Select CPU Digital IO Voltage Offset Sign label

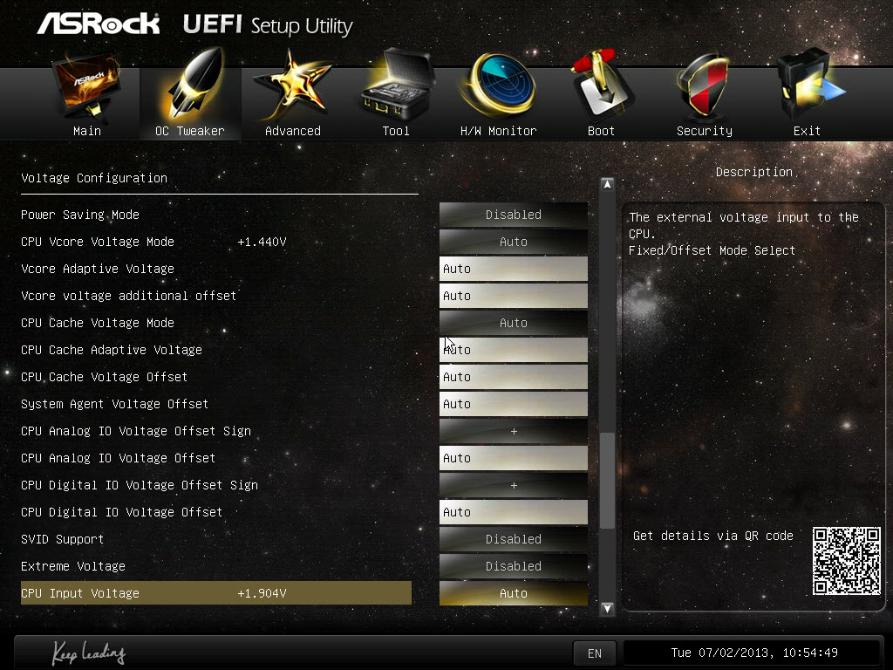tap(140, 485)
